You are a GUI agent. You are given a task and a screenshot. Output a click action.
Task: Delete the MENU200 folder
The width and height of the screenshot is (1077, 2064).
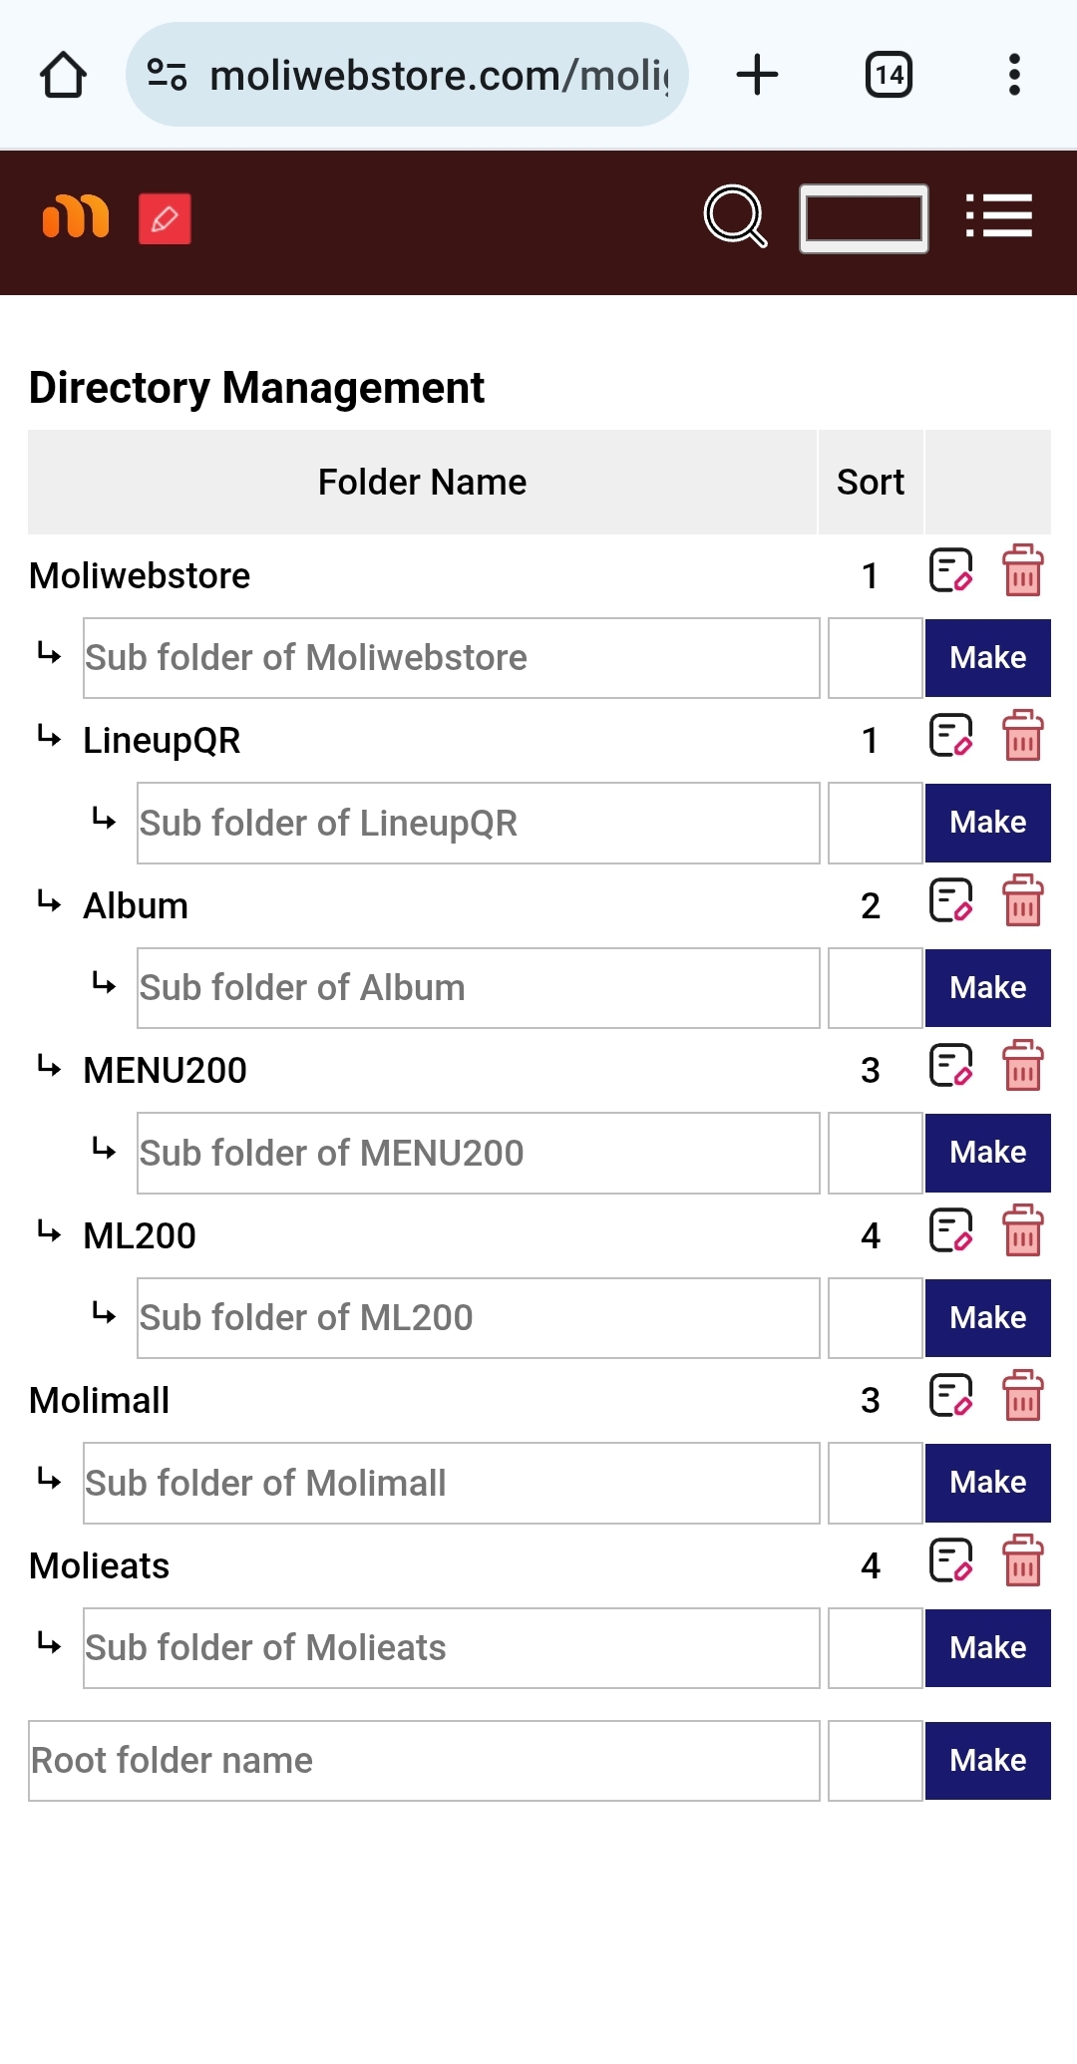1023,1066
